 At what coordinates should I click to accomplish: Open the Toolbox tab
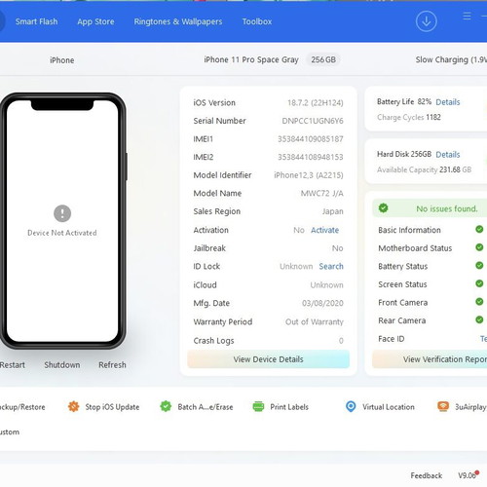click(x=257, y=21)
